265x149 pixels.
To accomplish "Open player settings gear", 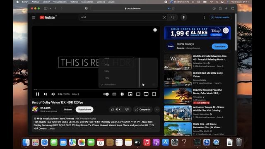I will pos(122,94).
